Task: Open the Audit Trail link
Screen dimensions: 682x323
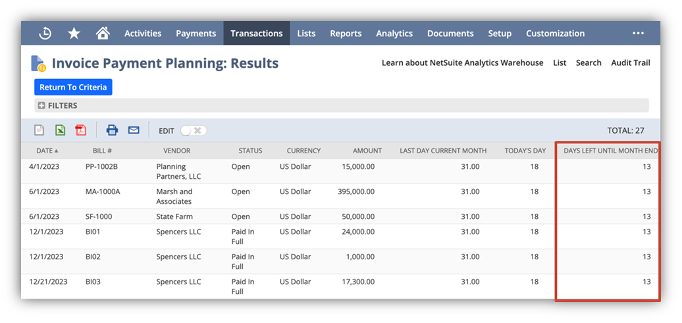Action: 631,63
